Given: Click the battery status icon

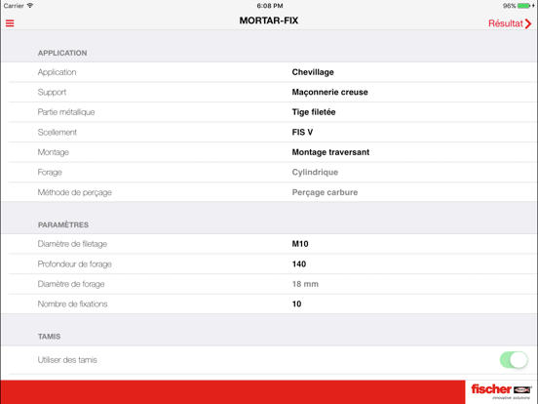Looking at the screenshot, I should point(524,6).
